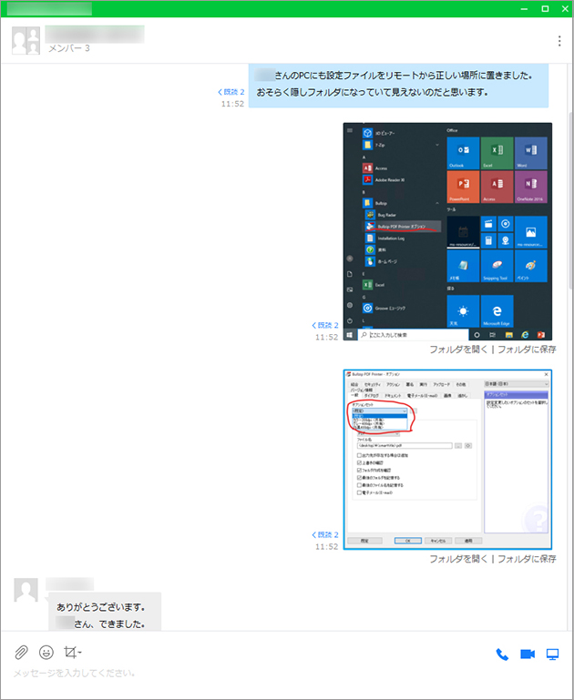Click the screen capture crop icon
This screenshot has height=700, width=574.
[72, 653]
